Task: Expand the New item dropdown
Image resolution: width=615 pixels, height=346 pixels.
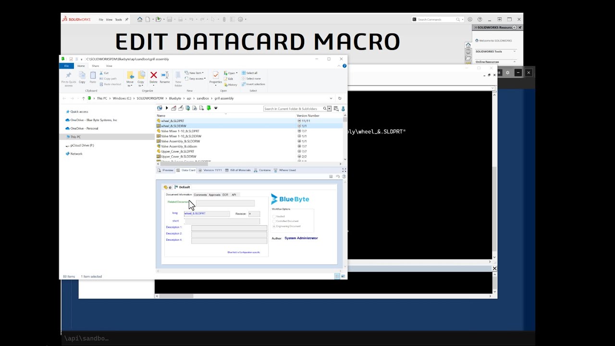Action: [x=203, y=73]
